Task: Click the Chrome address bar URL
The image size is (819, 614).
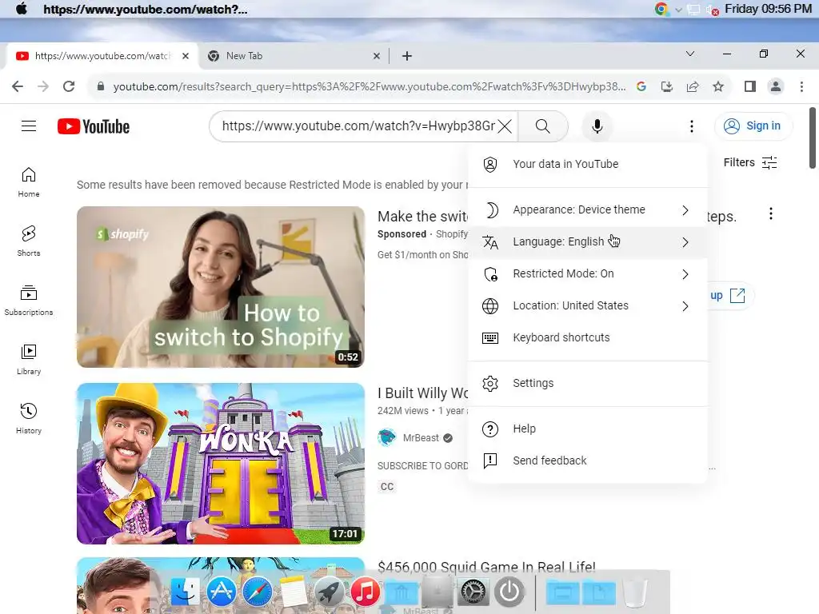Action: pyautogui.click(x=370, y=86)
